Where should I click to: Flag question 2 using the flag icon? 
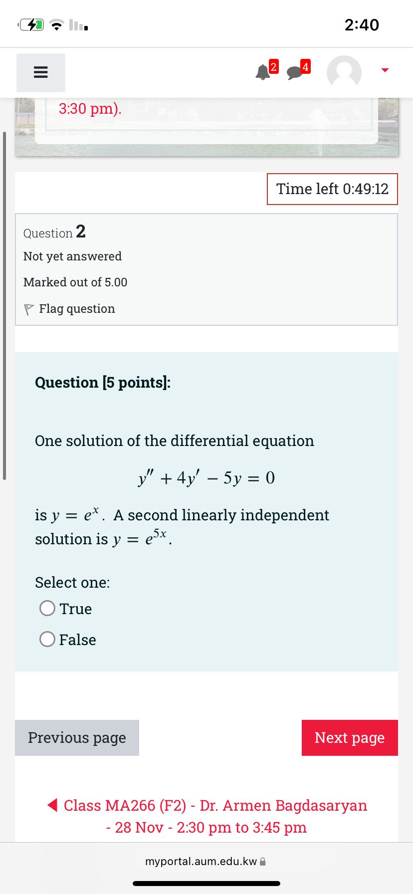click(29, 309)
